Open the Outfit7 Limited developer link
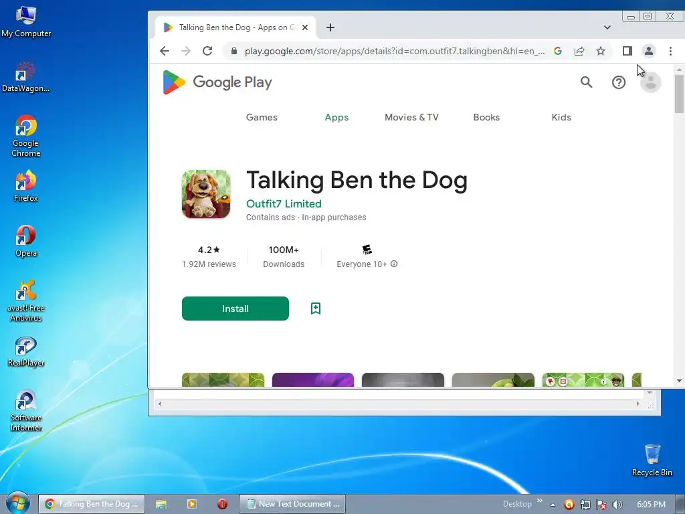The height and width of the screenshot is (514, 685). [284, 203]
